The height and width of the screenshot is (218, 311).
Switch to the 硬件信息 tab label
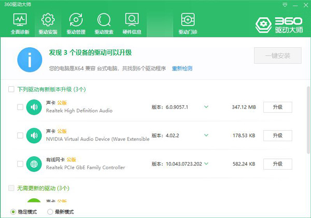click(x=132, y=32)
